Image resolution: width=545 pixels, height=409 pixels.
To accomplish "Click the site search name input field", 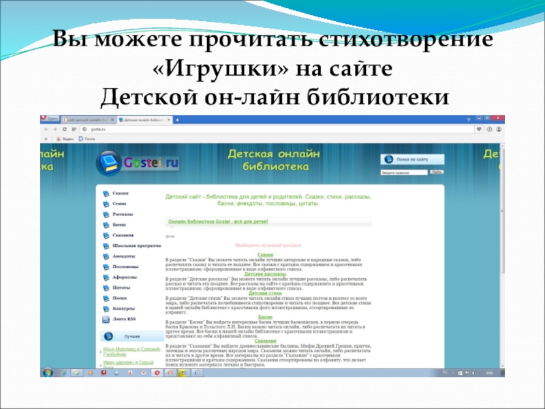I will (404, 172).
